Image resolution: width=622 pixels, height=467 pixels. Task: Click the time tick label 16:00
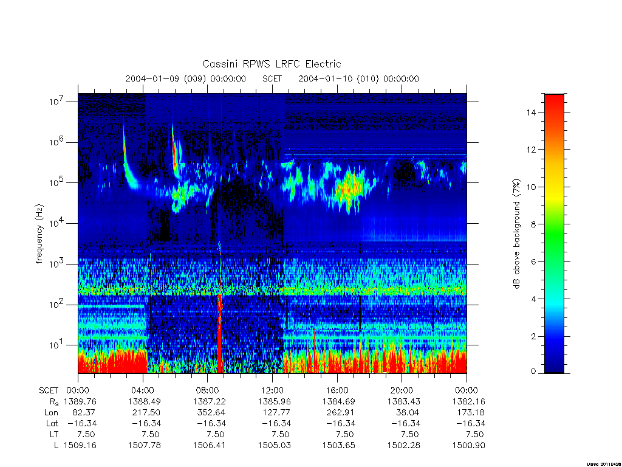337,390
